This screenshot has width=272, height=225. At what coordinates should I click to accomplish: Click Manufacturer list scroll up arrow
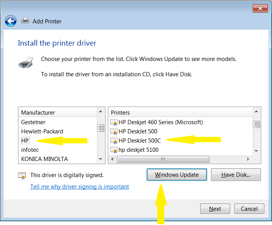101,112
